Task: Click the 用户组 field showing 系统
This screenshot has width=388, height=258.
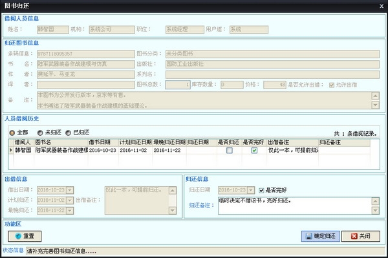Action: click(x=249, y=30)
